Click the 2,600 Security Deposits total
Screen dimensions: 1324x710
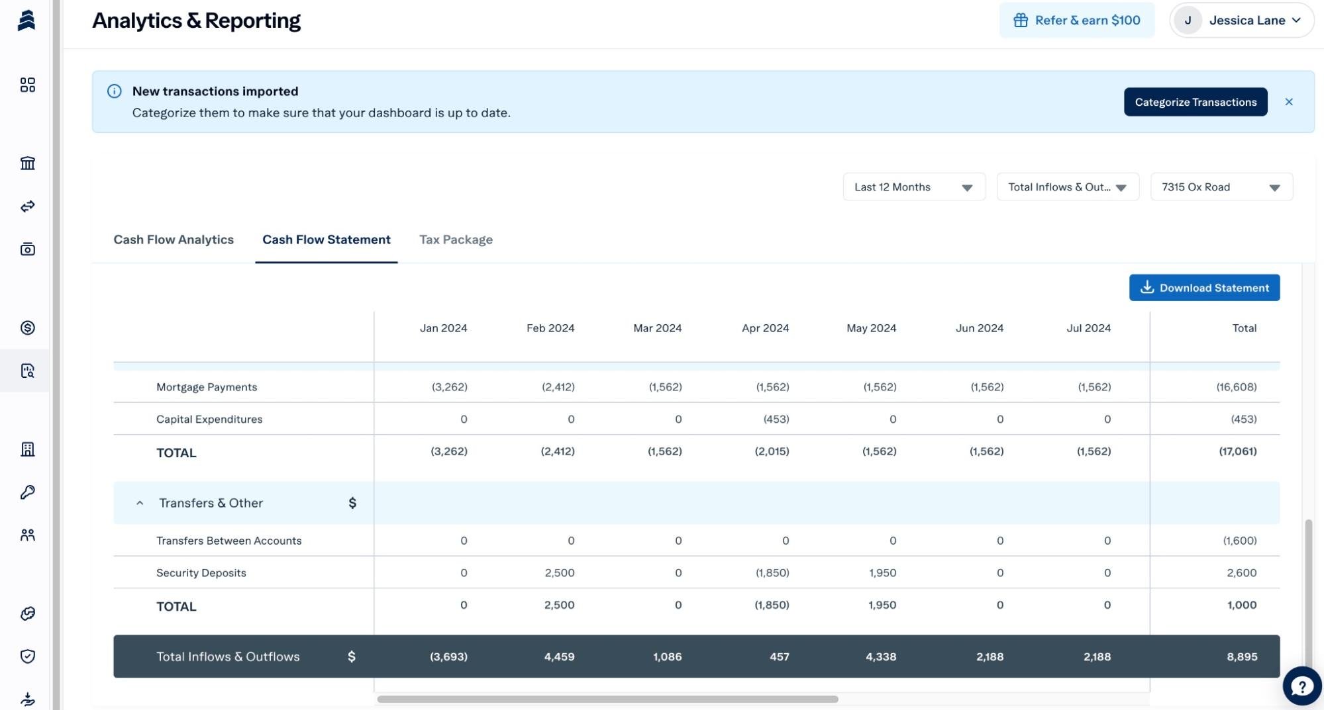tap(1241, 573)
